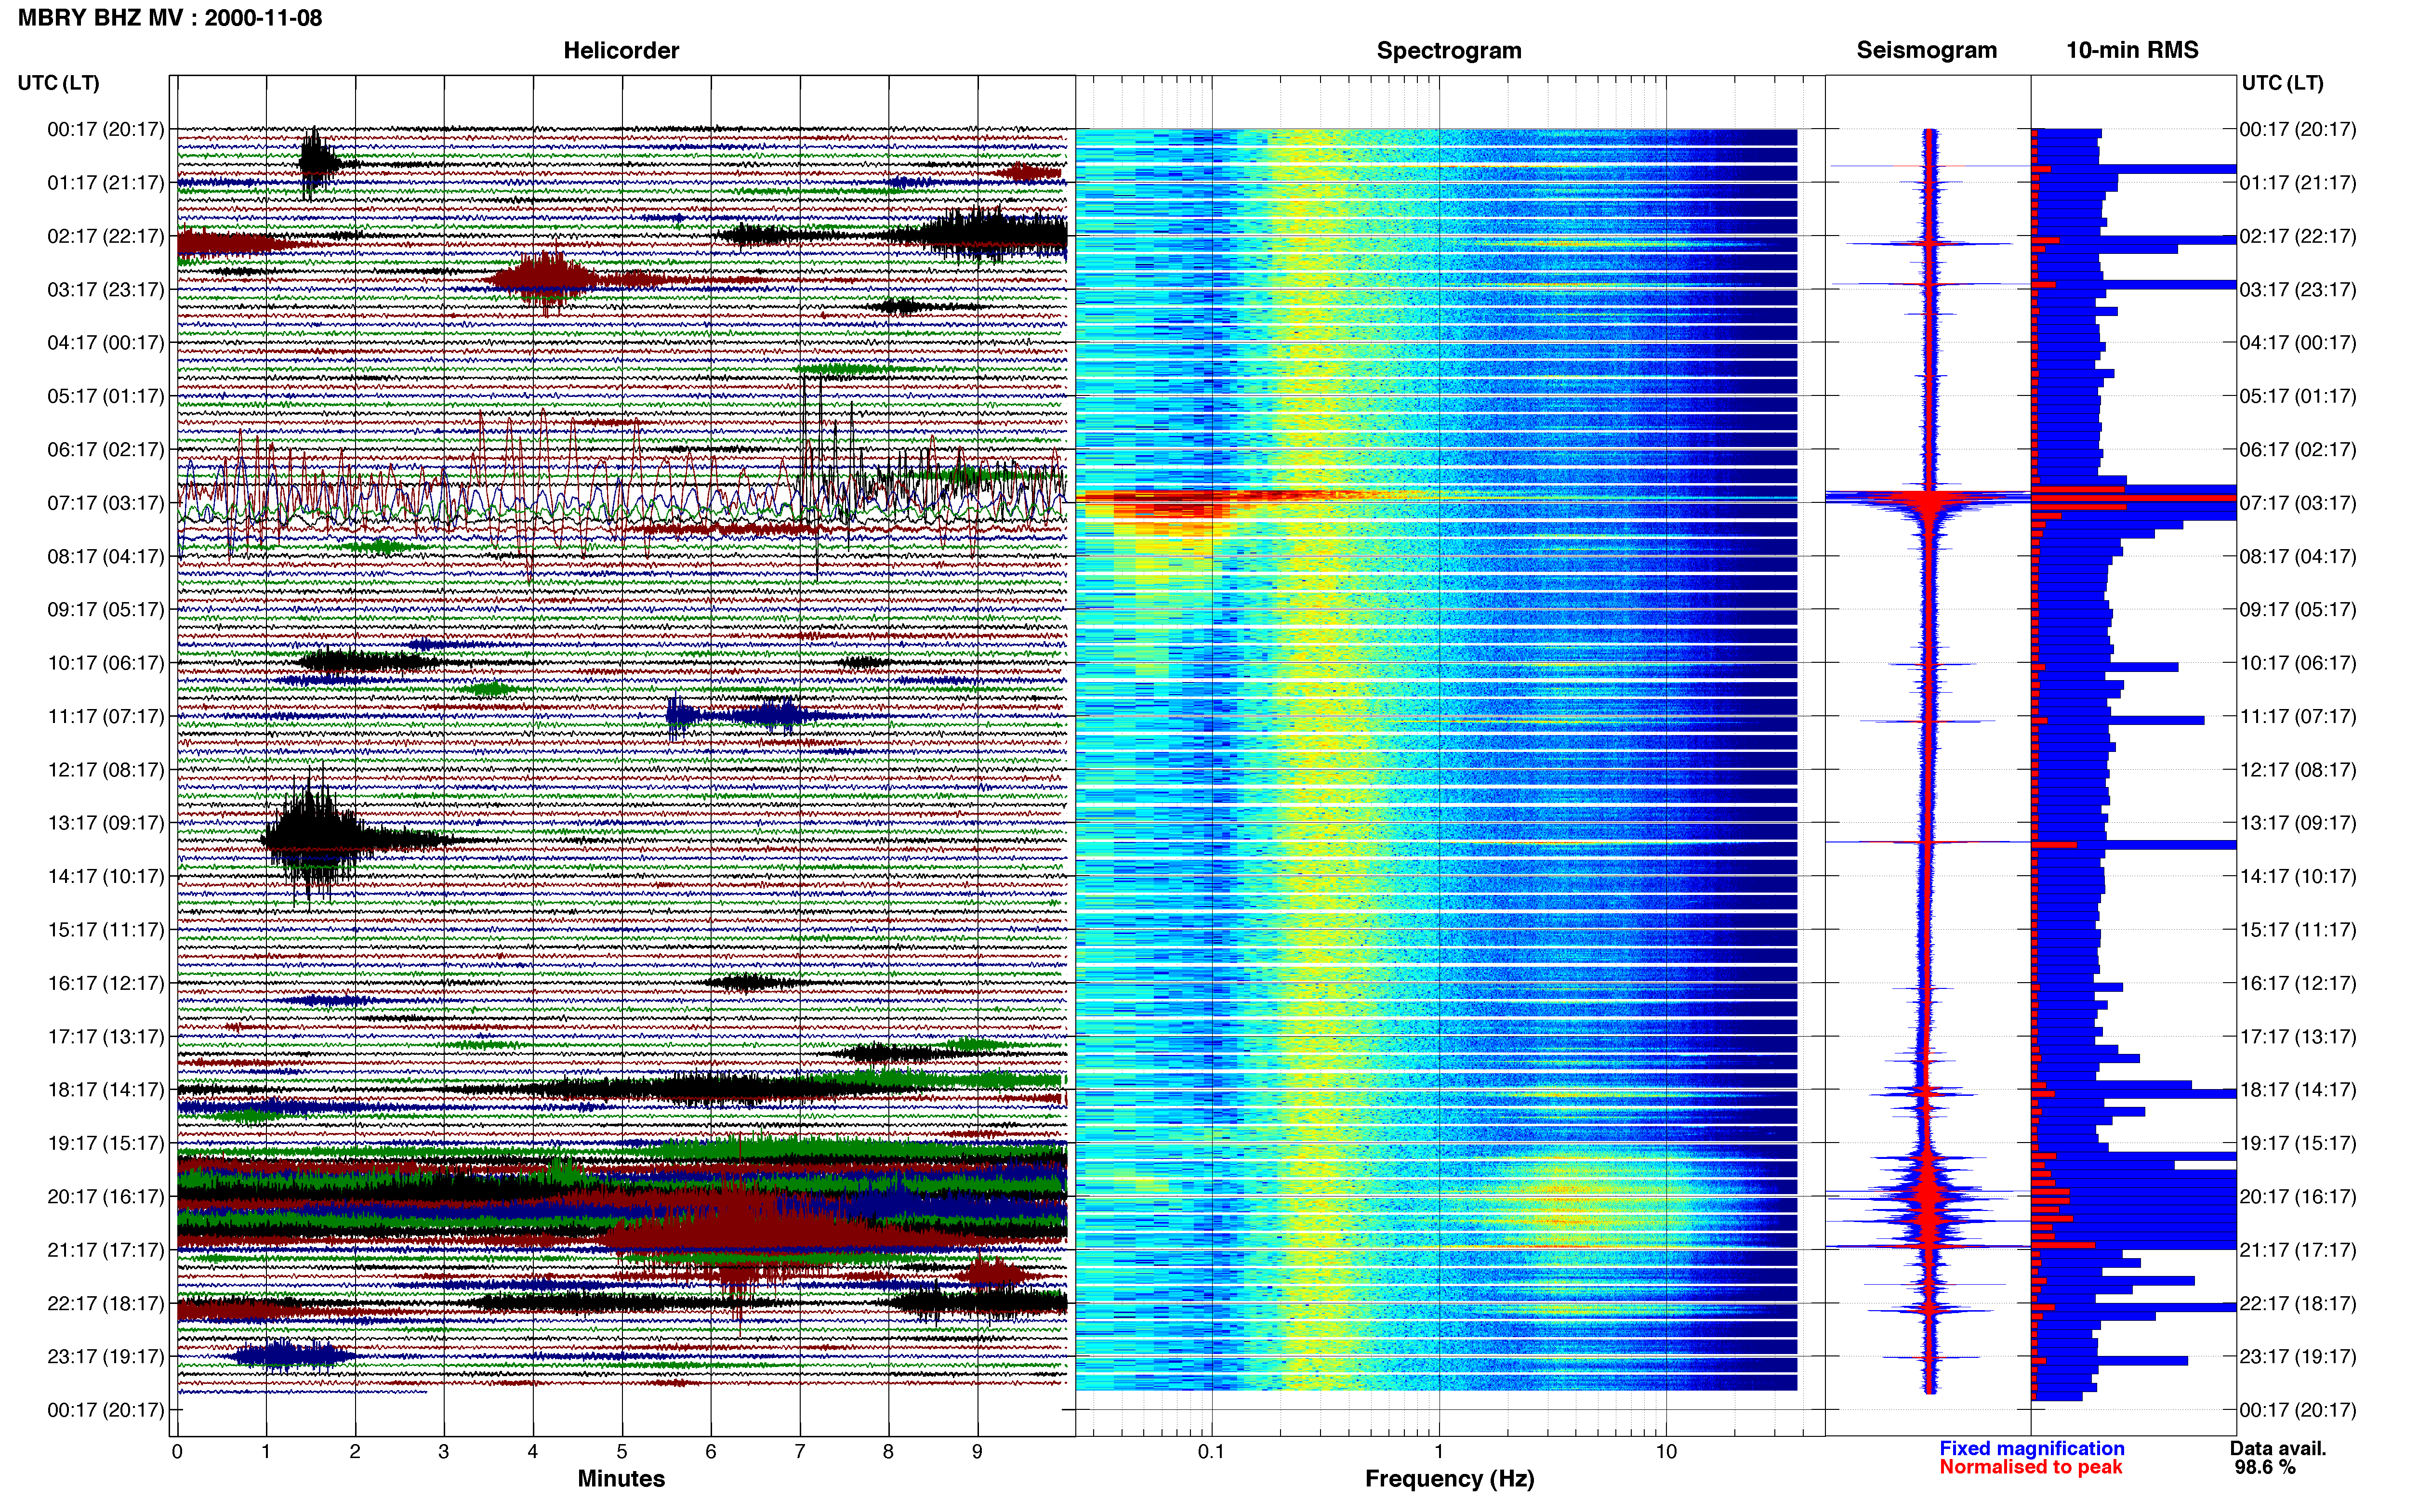2418x1512 pixels.
Task: Click left time label '09:17 (05:17)'
Action: pyautogui.click(x=106, y=609)
